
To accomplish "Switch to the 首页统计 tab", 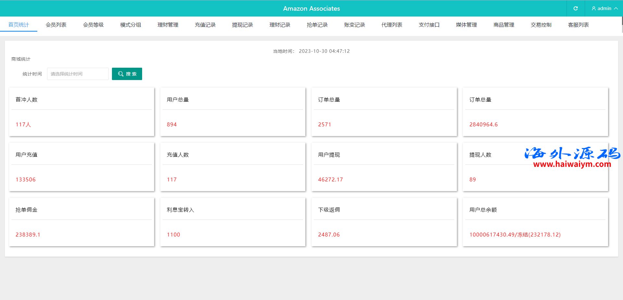I will (18, 25).
